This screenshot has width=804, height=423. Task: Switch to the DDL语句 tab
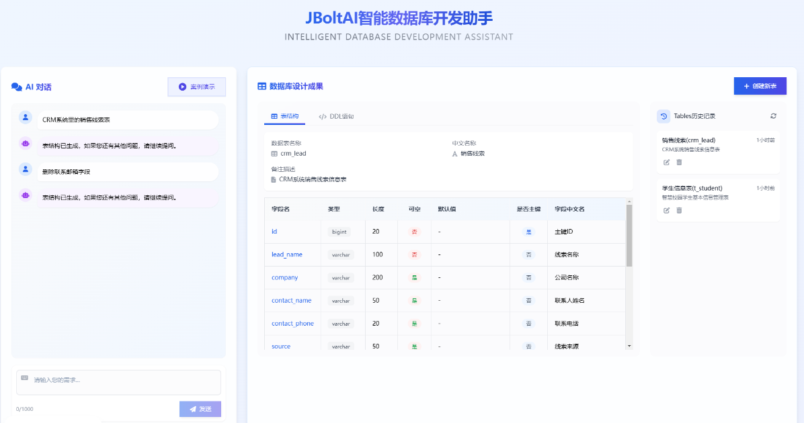pos(336,117)
